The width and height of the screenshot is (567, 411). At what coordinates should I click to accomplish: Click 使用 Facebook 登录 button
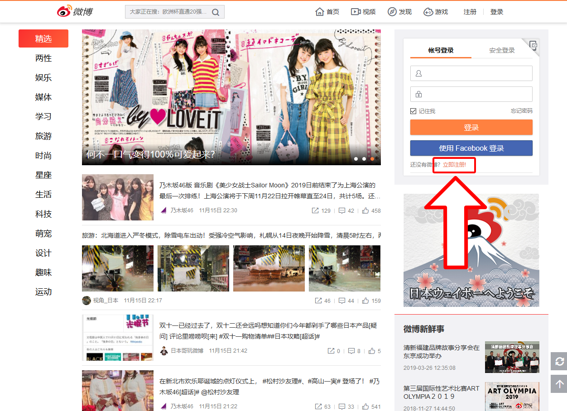tap(471, 148)
